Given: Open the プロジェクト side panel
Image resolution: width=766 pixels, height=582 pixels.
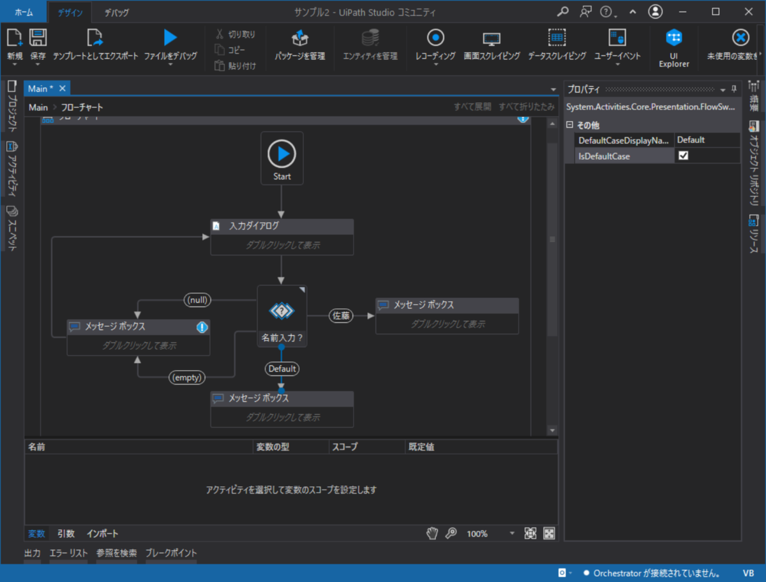Looking at the screenshot, I should (11, 105).
